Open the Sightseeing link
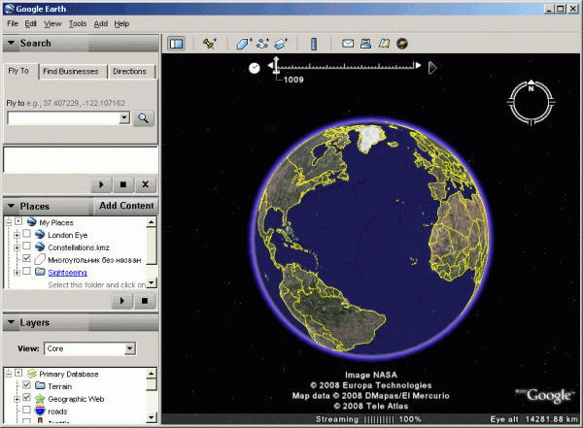Screen dimensions: 583x428 click(x=67, y=273)
